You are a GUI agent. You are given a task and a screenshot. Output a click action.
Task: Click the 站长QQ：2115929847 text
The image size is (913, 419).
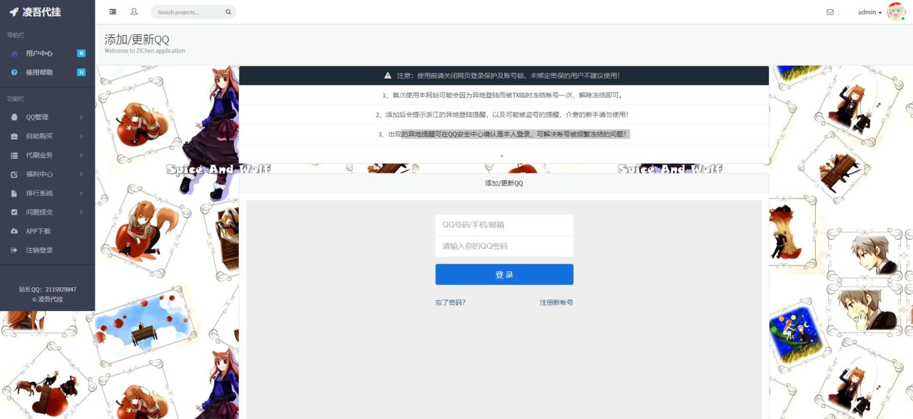tap(48, 289)
